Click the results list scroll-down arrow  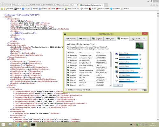[x=111, y=85]
